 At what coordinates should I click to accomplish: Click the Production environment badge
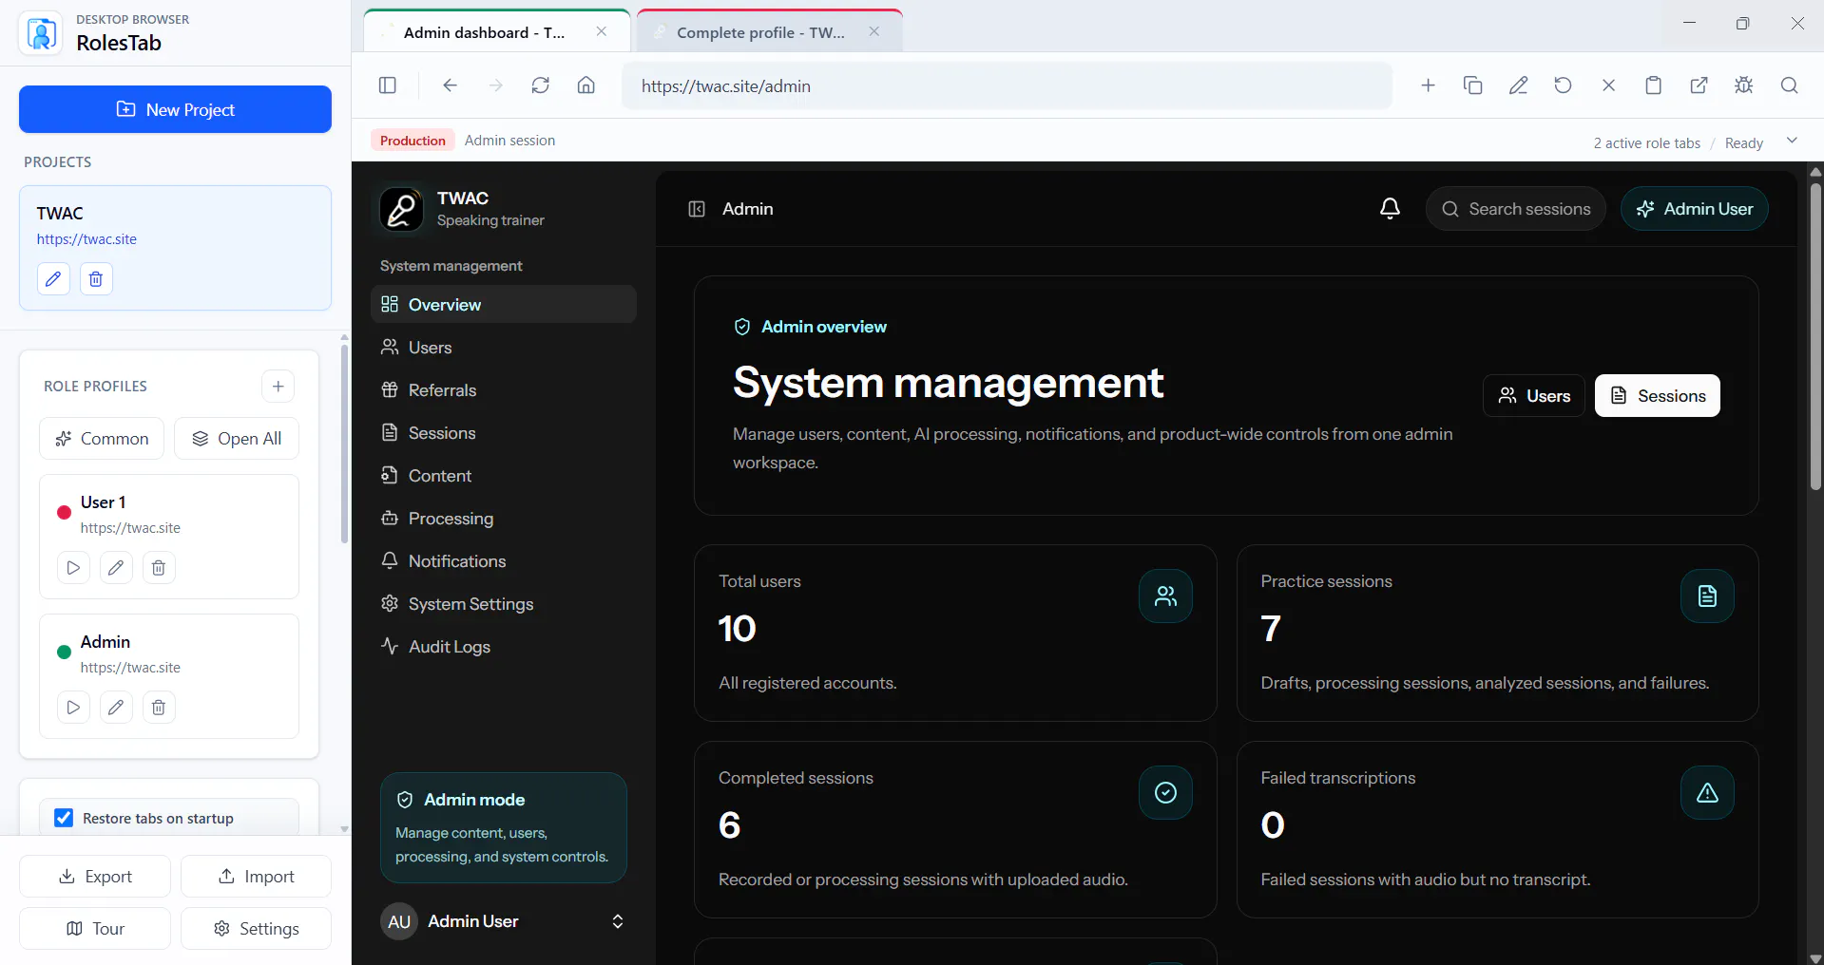(x=413, y=141)
